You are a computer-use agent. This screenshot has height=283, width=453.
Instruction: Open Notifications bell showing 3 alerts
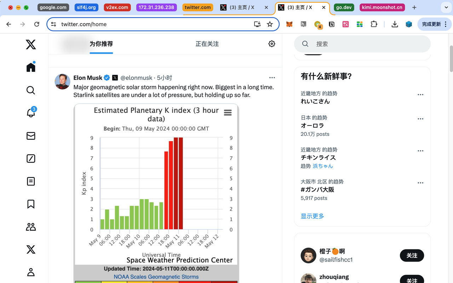coord(30,113)
